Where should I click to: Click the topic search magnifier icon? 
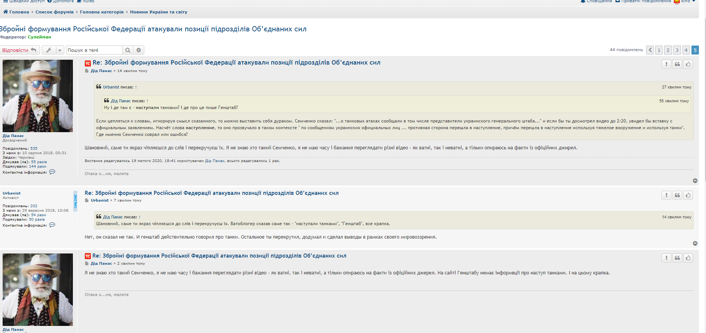[128, 50]
